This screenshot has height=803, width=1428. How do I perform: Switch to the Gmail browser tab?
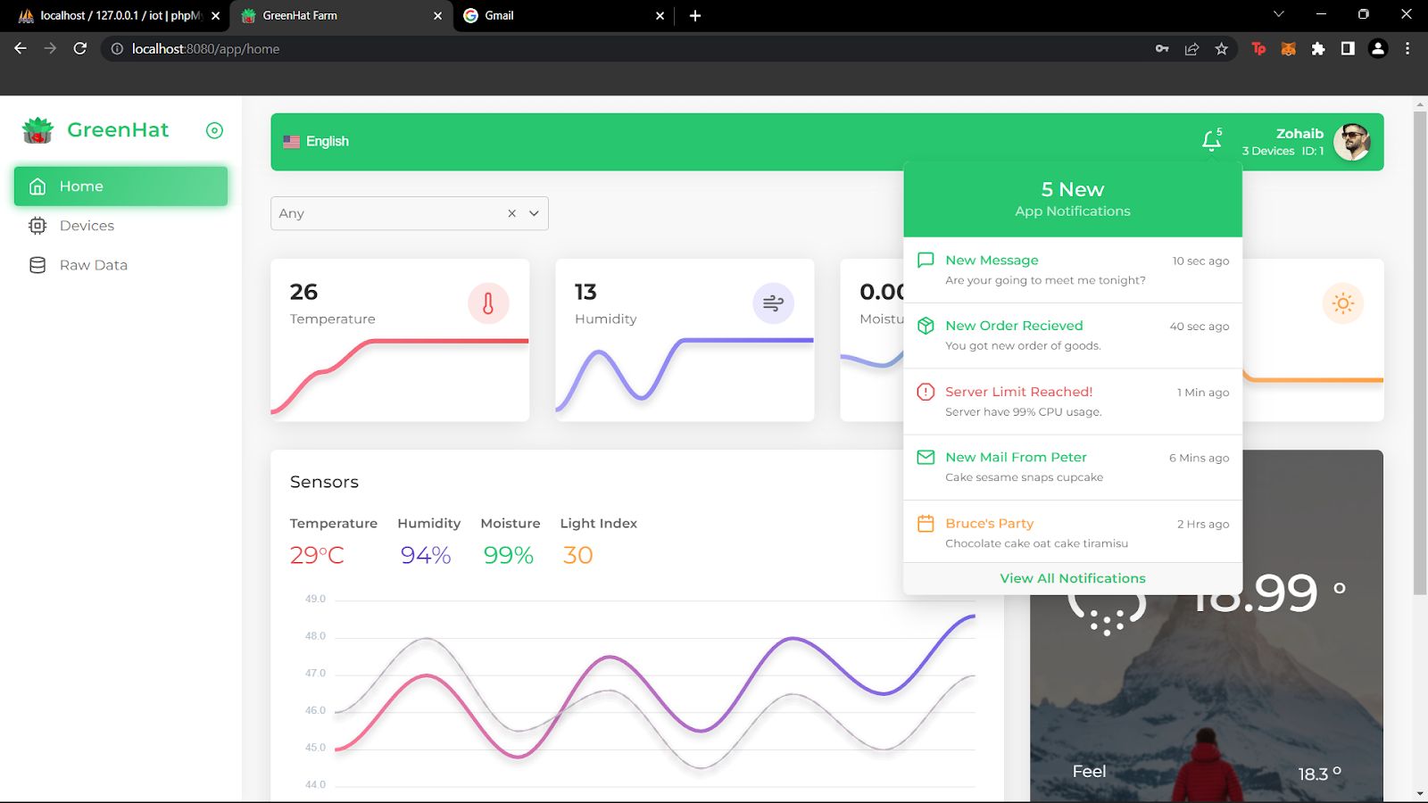(562, 15)
